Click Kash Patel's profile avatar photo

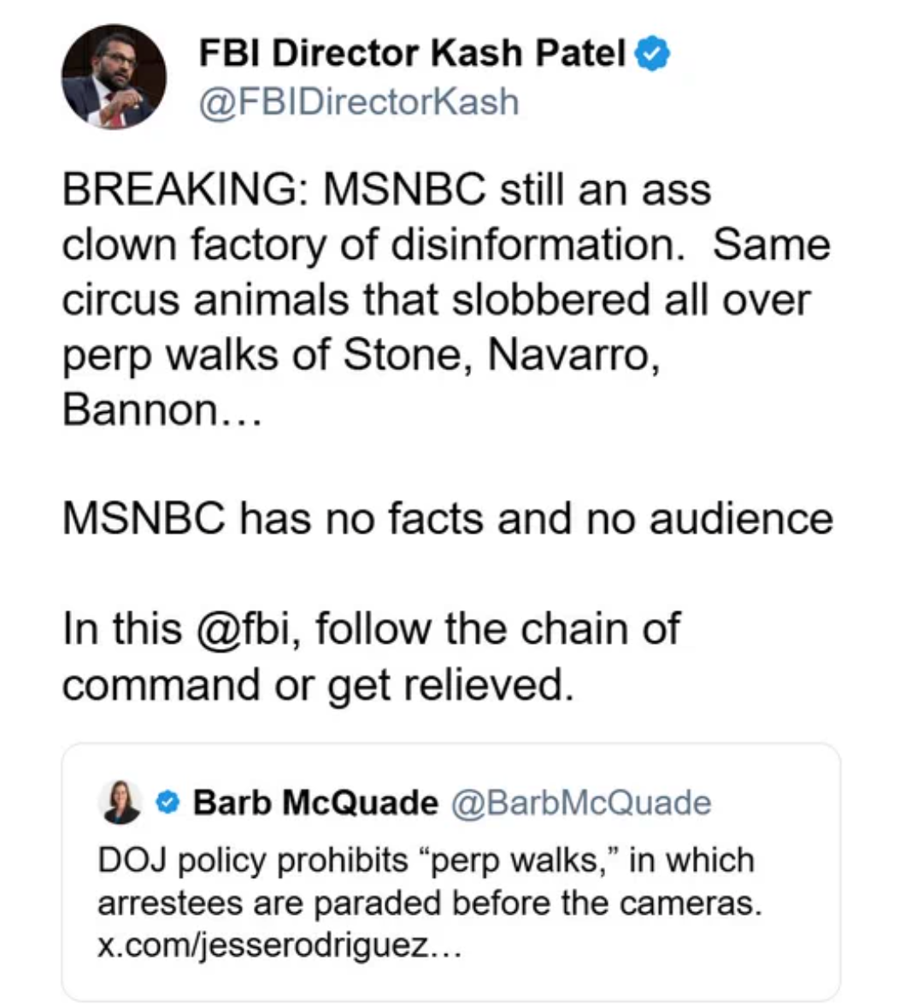(x=114, y=77)
